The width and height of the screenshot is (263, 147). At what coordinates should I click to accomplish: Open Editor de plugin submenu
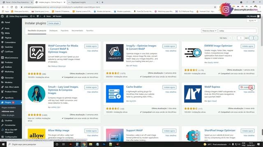click(x=8, y=115)
